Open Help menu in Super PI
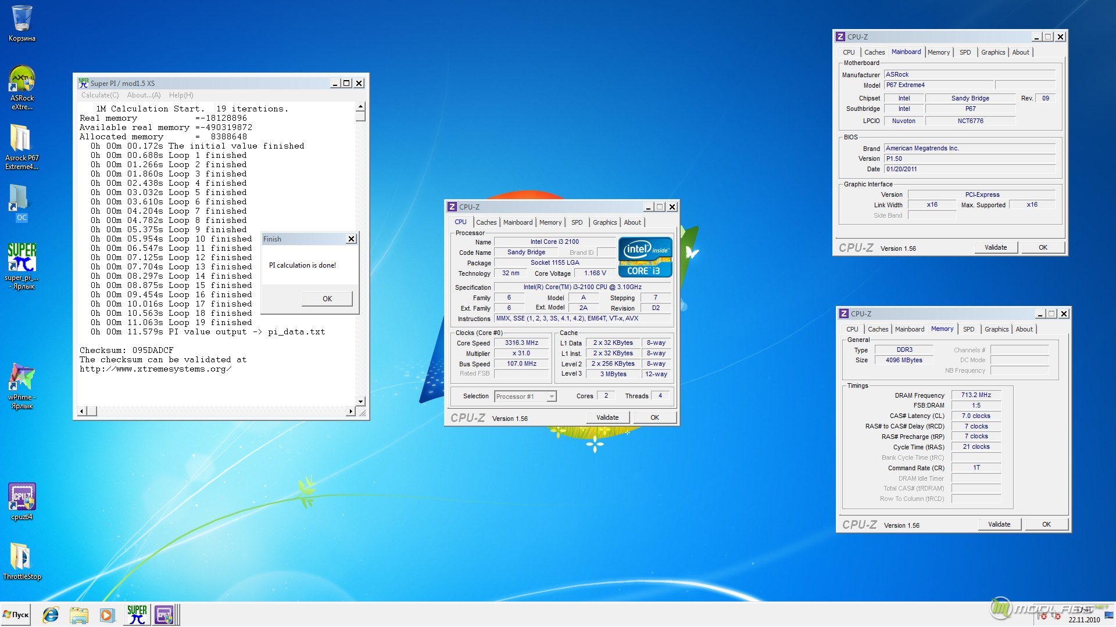The image size is (1116, 627). point(181,95)
